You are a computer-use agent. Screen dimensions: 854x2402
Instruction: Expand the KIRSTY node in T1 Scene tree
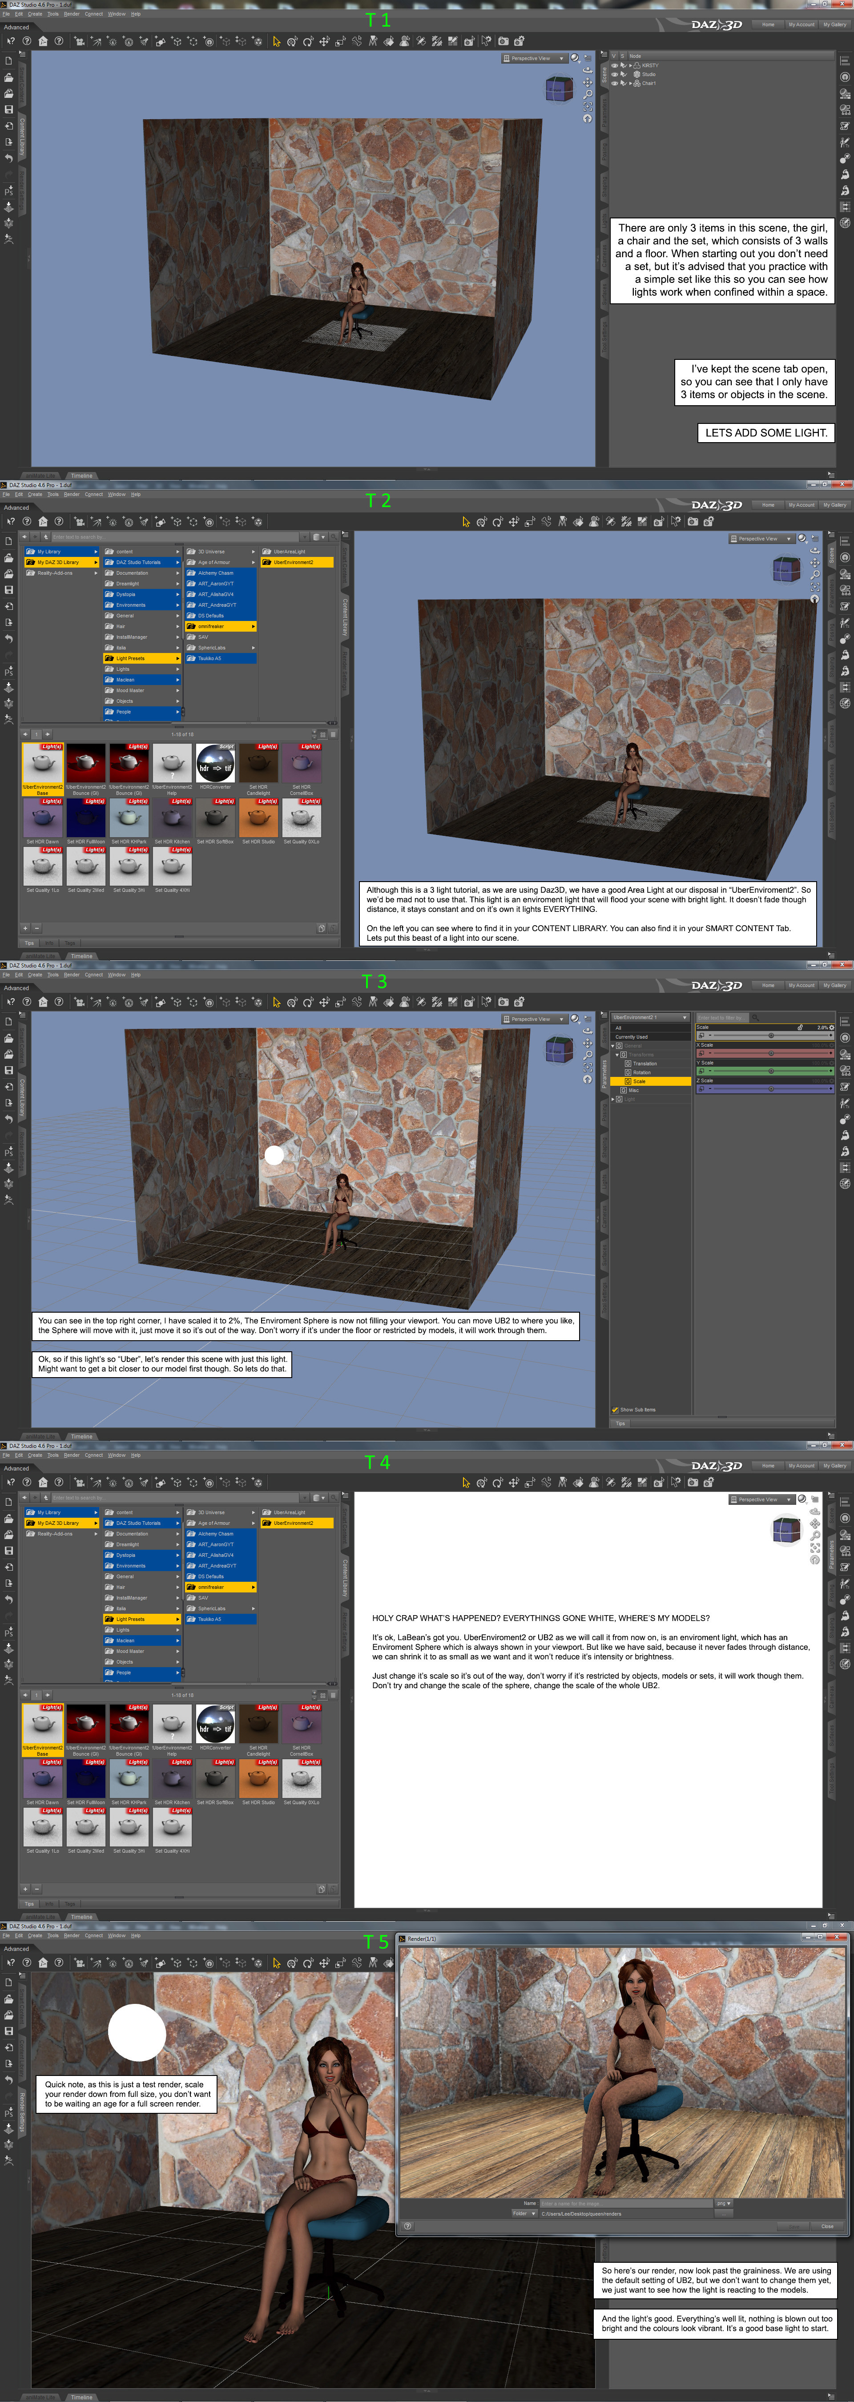coord(631,65)
